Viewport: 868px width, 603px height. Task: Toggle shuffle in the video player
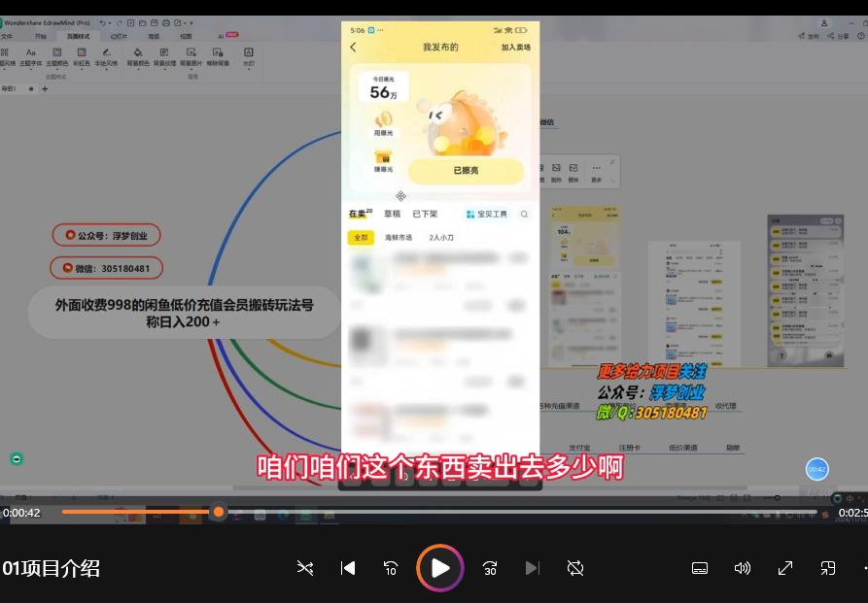(x=305, y=568)
